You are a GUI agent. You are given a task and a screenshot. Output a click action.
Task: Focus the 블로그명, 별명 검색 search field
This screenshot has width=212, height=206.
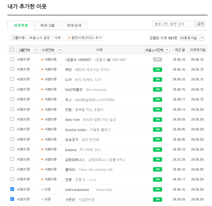point(173,24)
